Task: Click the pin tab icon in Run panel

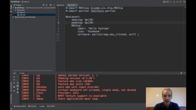Action: [x=14, y=91]
